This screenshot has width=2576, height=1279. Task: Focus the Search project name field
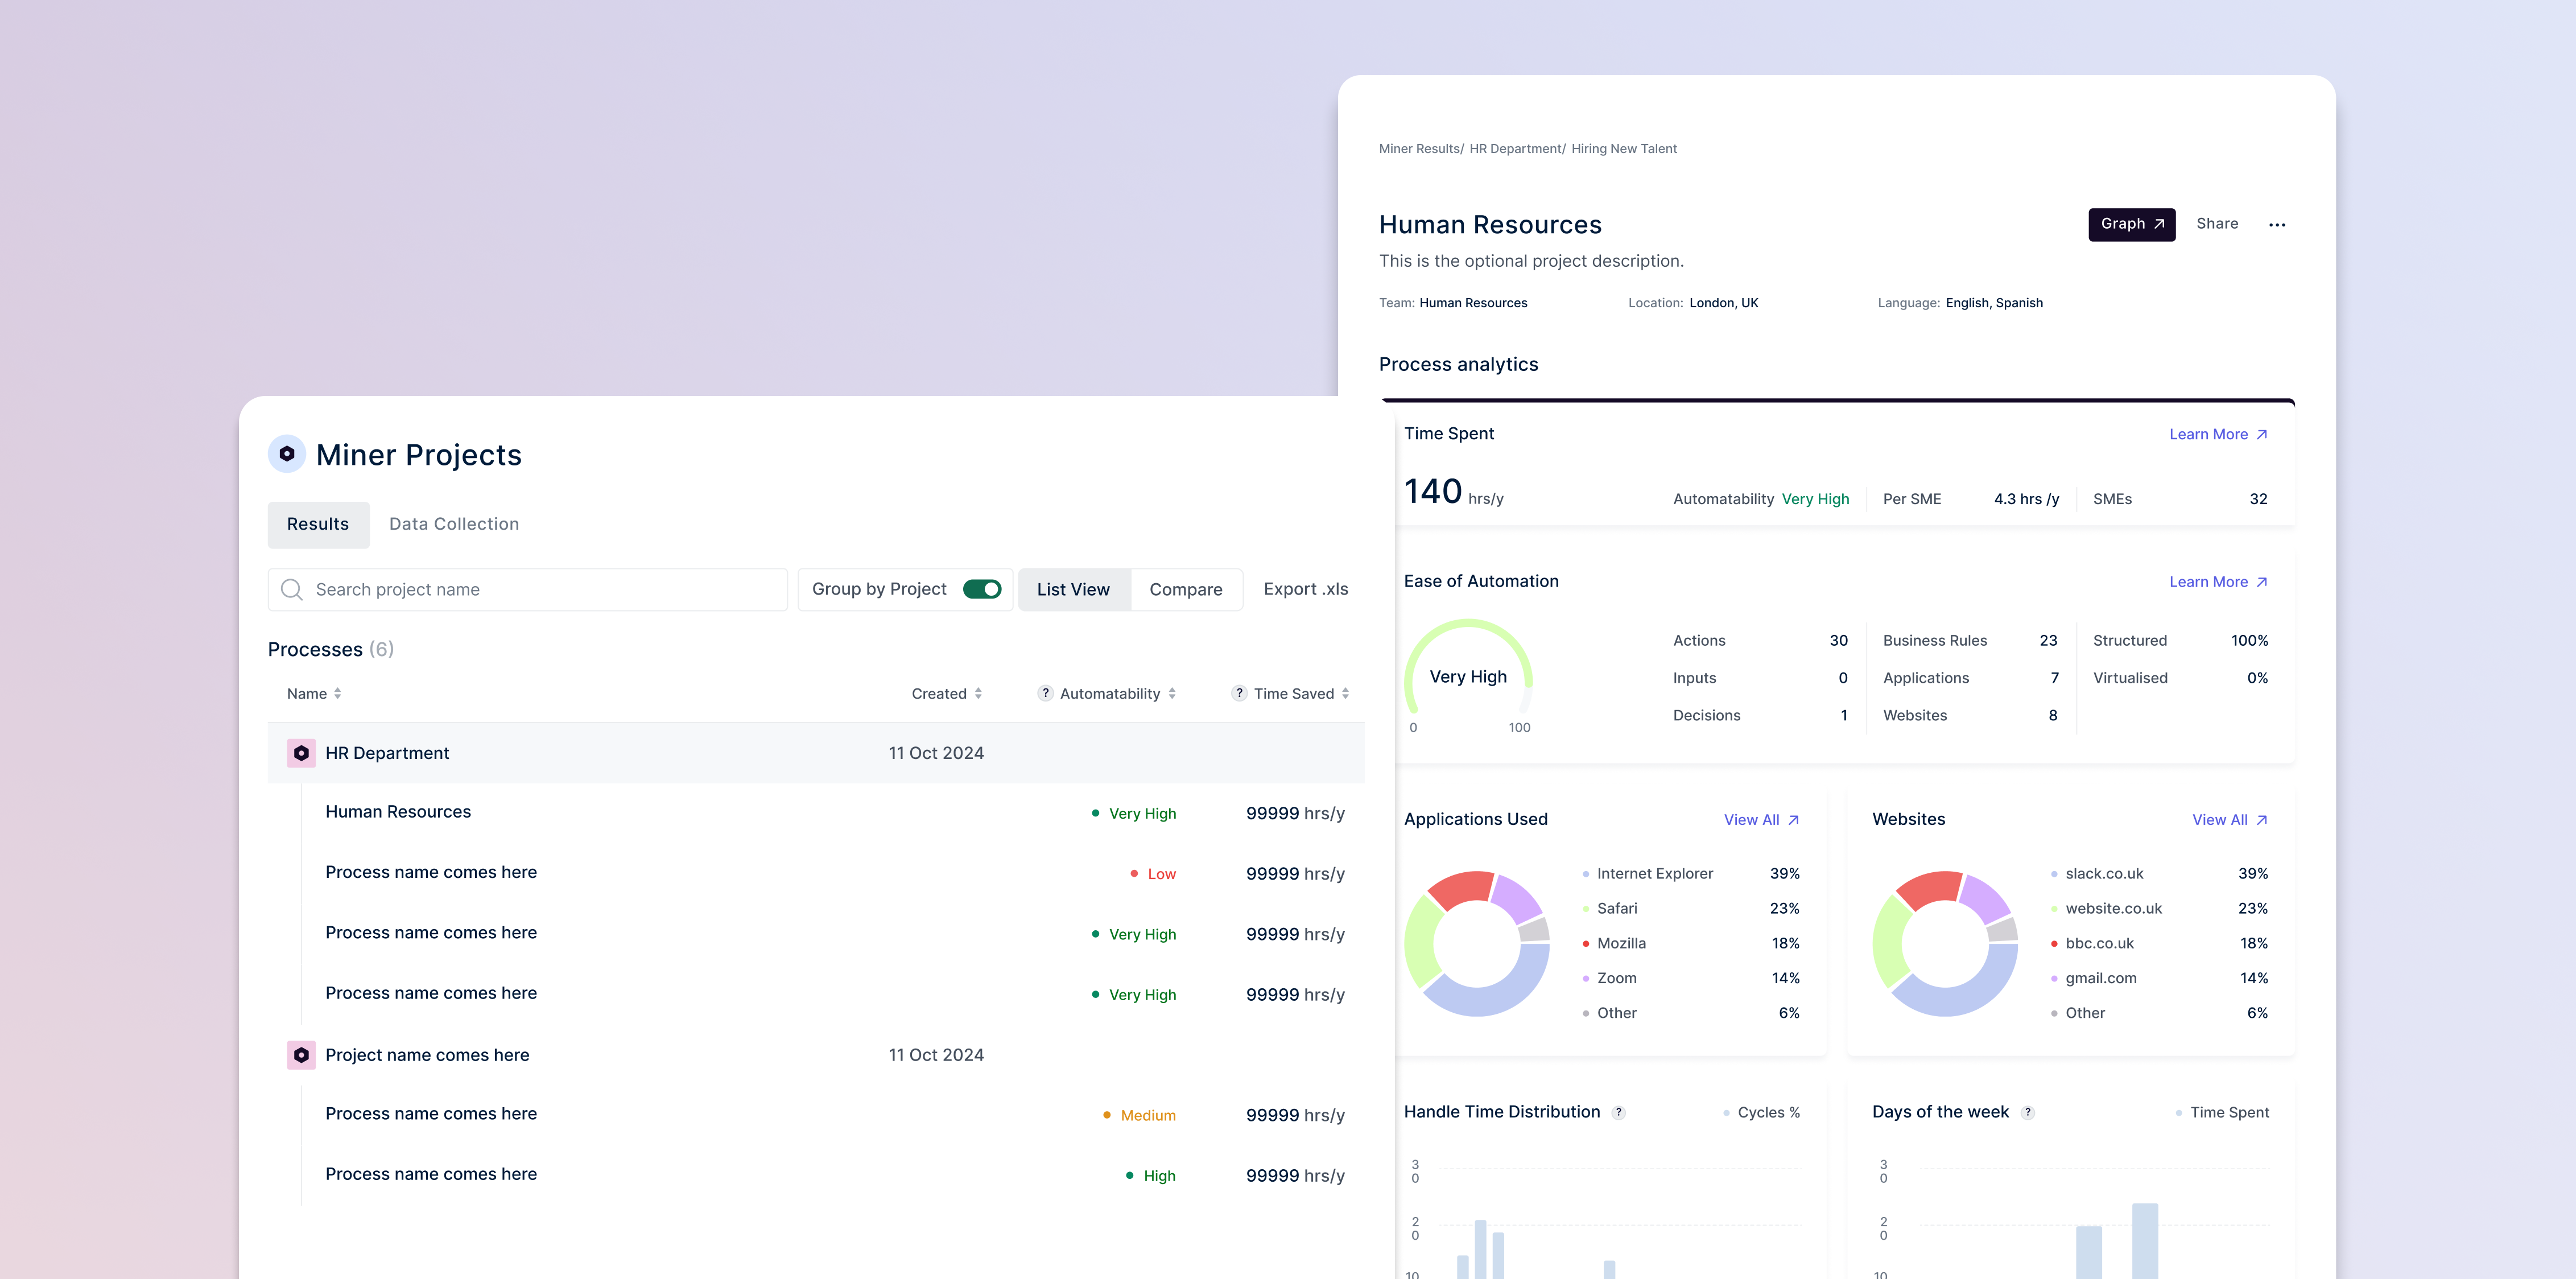[x=527, y=590]
